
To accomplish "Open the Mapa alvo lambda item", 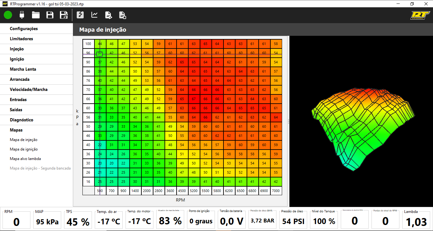I will (25, 159).
